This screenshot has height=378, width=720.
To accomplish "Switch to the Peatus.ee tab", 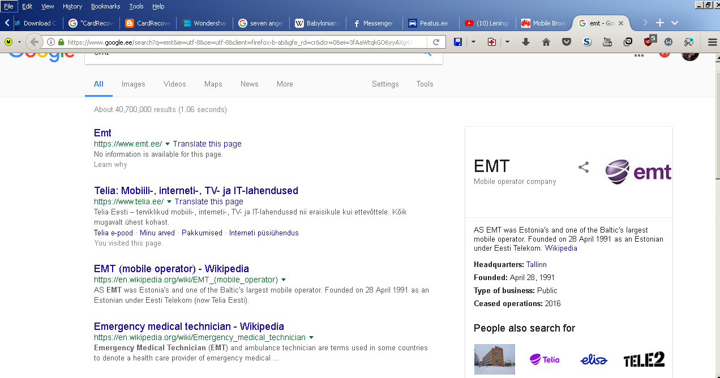I will click(430, 23).
